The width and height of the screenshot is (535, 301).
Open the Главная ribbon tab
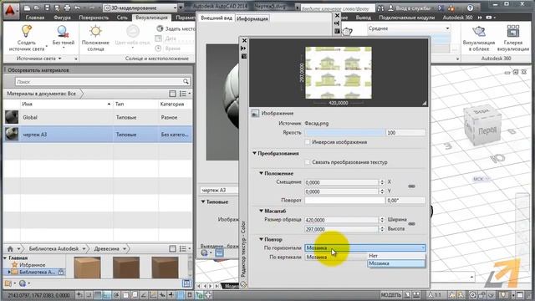click(35, 18)
